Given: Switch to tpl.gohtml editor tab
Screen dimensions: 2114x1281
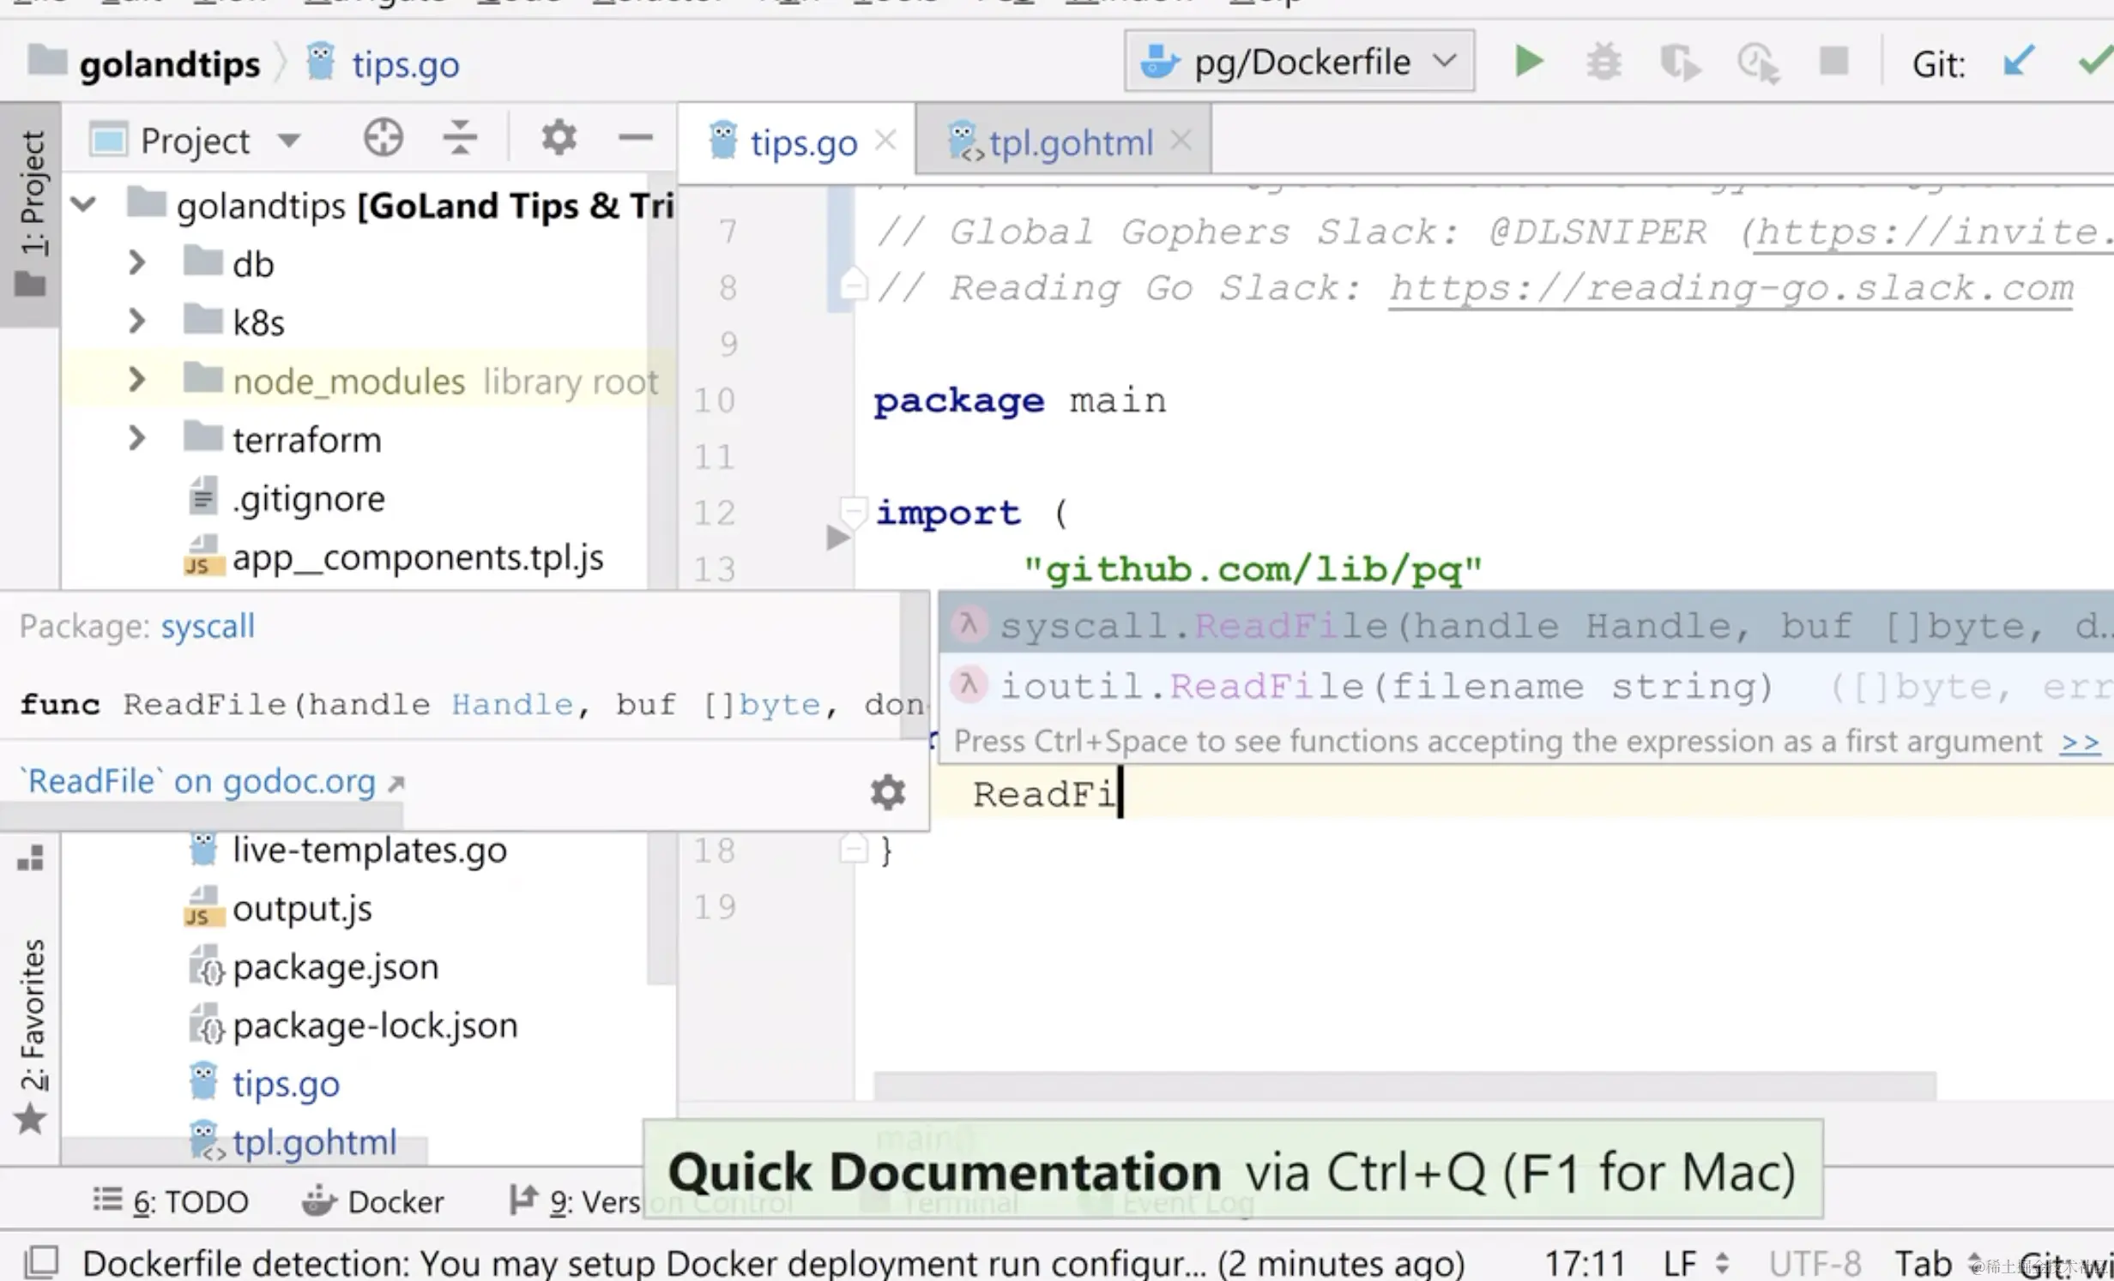Looking at the screenshot, I should tap(1069, 142).
